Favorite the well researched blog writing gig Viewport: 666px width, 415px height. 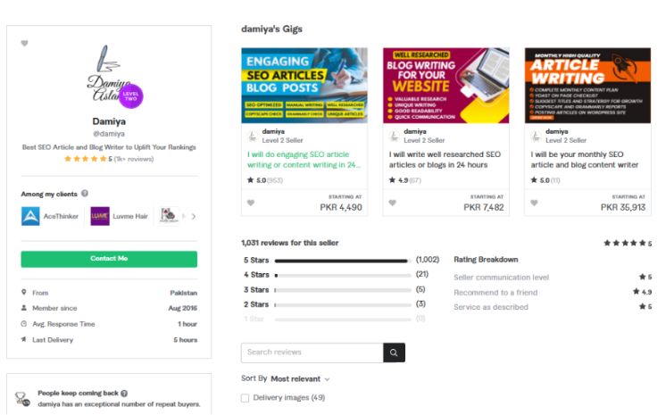coord(393,203)
